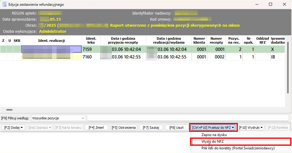Click in the filter text input field
The height and width of the screenshot is (153, 292).
click(188, 118)
